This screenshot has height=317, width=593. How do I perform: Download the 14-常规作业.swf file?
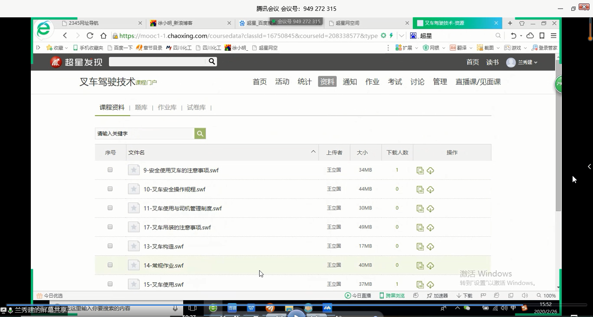(x=430, y=266)
